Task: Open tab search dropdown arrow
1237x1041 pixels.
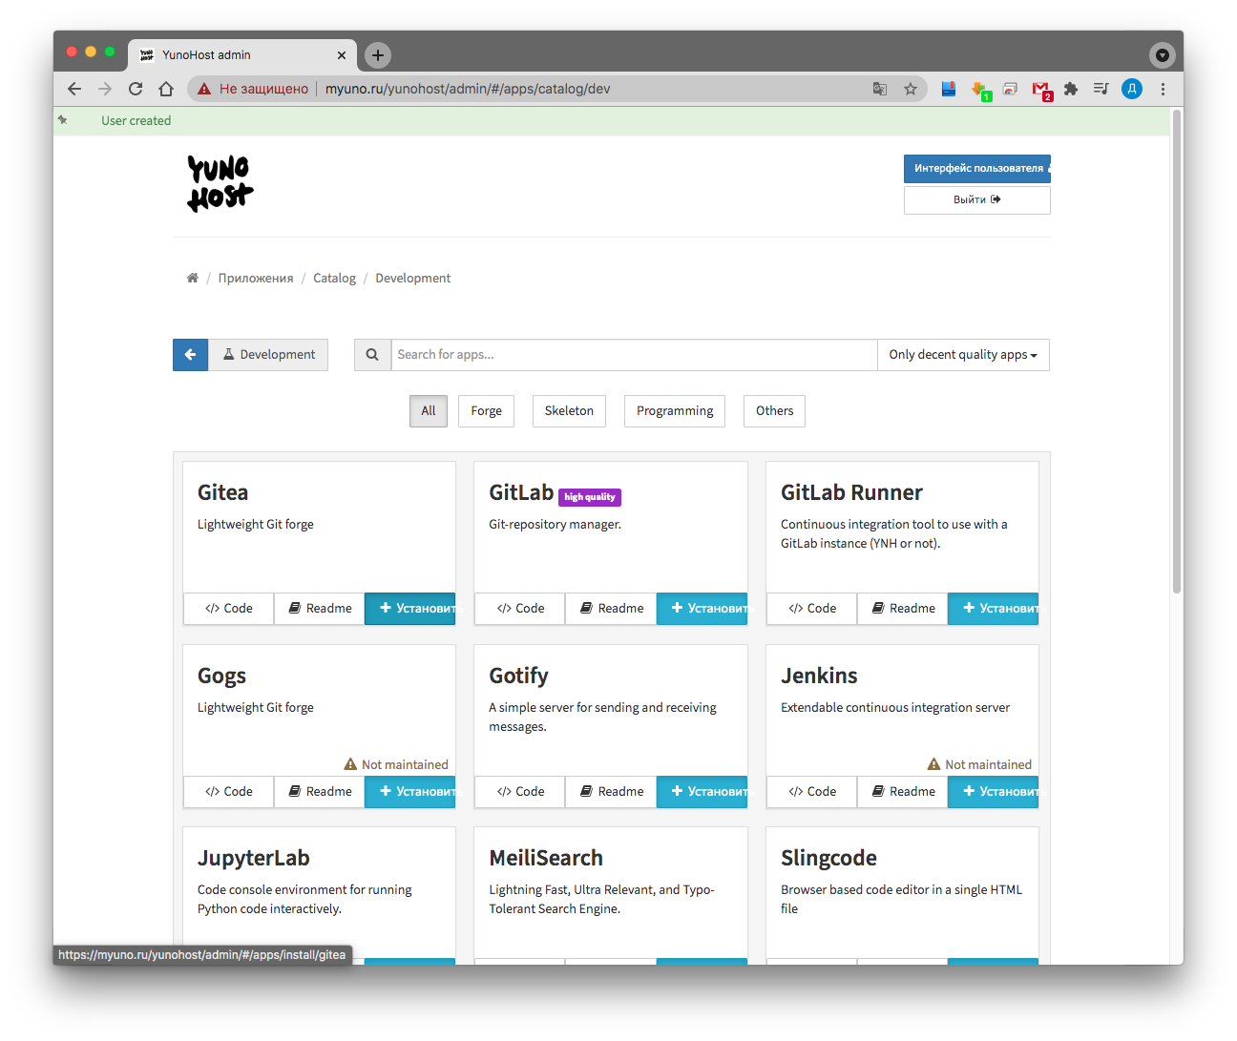Action: click(1163, 55)
